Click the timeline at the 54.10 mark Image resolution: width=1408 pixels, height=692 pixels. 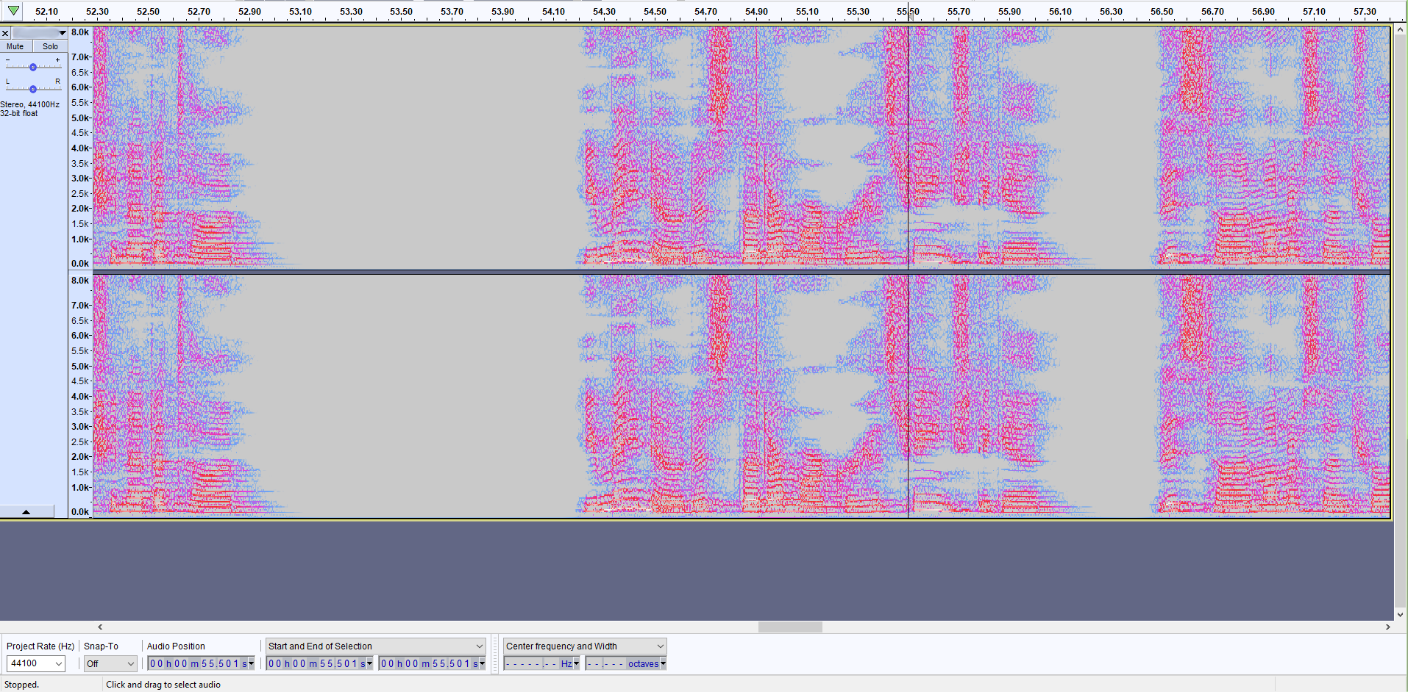552,11
